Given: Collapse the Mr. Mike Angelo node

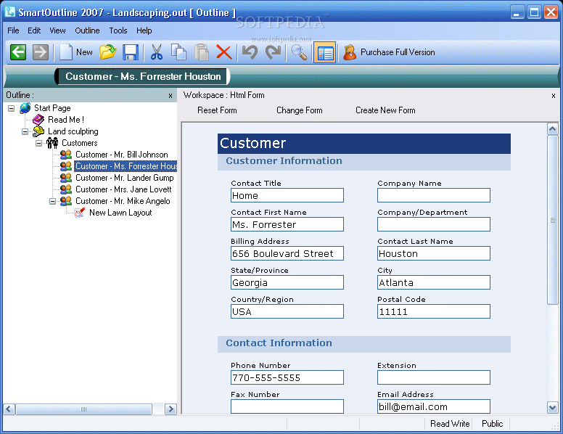Looking at the screenshot, I should click(52, 201).
